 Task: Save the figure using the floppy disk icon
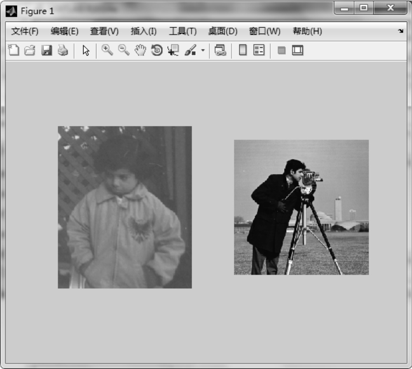(x=46, y=50)
